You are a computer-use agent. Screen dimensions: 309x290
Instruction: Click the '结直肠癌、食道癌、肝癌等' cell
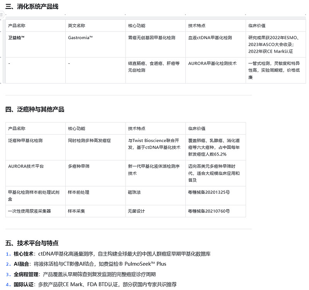pyautogui.click(x=156, y=70)
